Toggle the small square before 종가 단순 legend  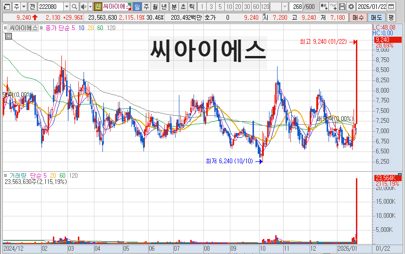coord(41,28)
